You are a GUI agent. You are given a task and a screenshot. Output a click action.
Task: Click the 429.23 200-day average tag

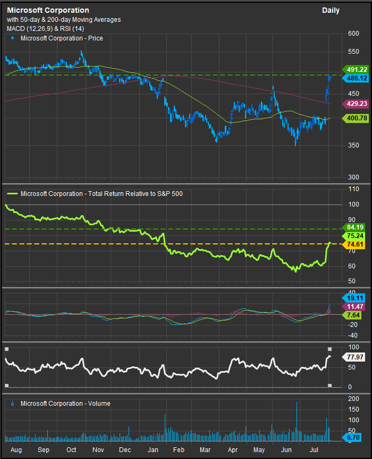356,104
